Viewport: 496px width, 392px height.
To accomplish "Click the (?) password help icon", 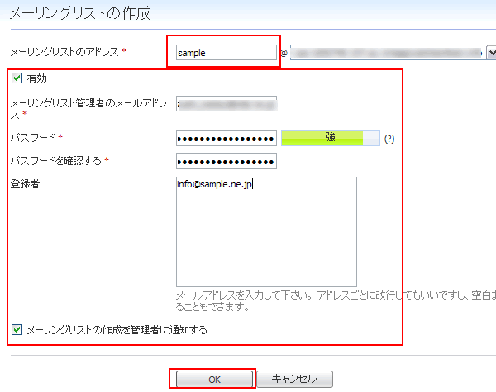I will point(389,139).
